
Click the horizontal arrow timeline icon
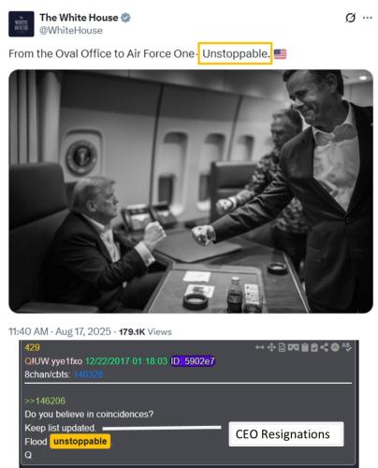[260, 347]
